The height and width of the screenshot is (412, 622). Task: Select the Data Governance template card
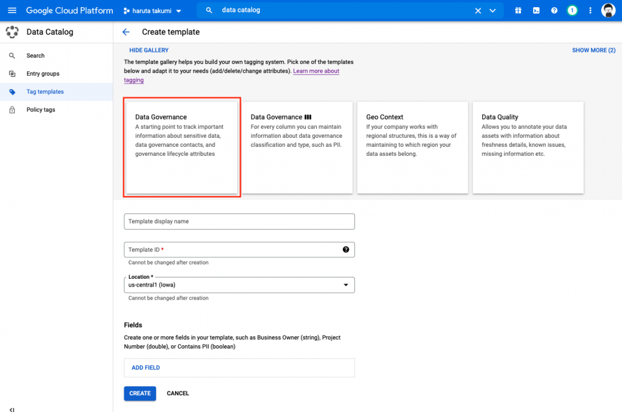click(x=181, y=147)
